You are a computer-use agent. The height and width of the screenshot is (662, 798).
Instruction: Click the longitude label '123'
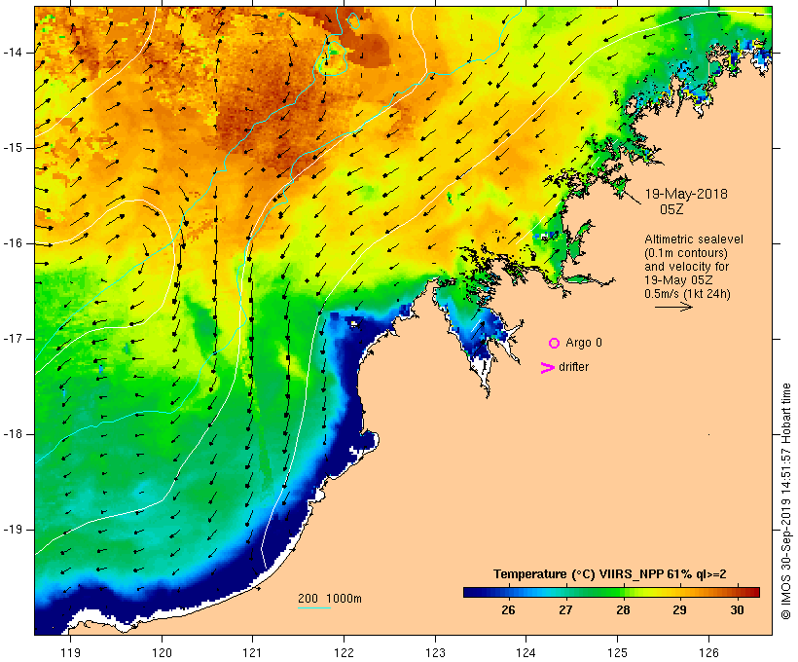point(435,653)
